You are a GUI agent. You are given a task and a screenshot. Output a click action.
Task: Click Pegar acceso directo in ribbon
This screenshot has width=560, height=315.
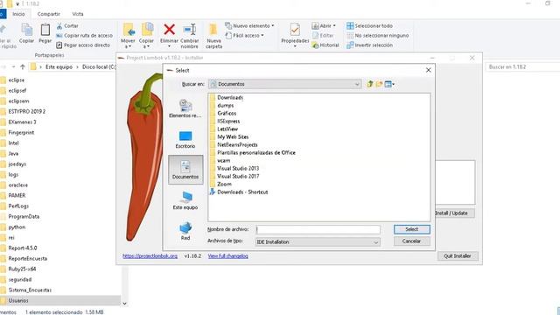tap(83, 45)
